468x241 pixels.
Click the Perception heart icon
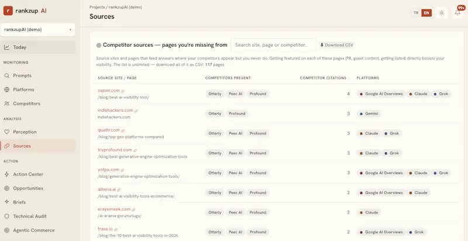click(7, 132)
